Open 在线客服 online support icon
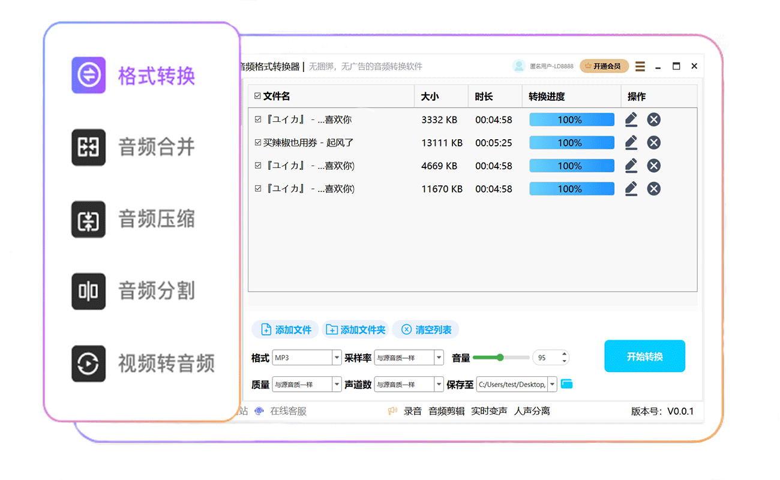The height and width of the screenshot is (480, 780). [x=259, y=411]
